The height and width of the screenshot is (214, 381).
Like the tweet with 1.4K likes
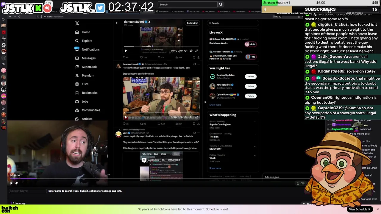click(161, 124)
